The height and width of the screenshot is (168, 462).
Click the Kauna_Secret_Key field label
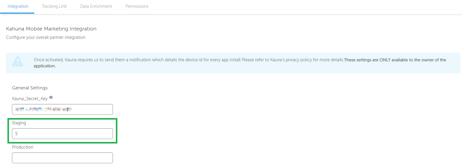(x=30, y=98)
